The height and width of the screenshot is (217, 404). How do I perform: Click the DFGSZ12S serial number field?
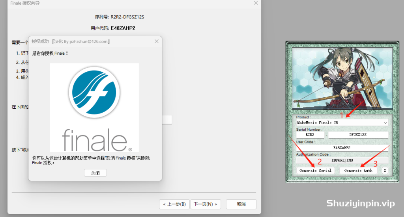pyautogui.click(x=358, y=135)
